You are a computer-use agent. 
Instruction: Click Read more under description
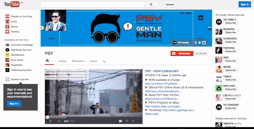[x=152, y=114]
